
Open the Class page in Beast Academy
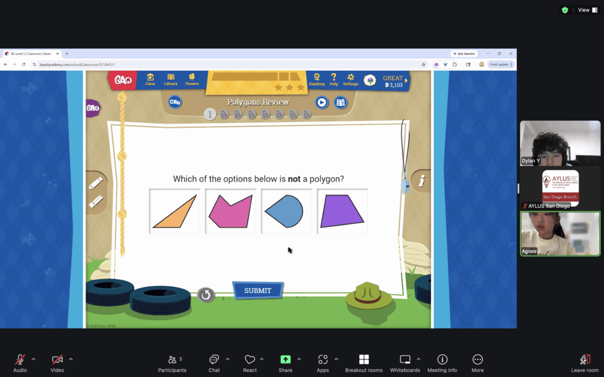pyautogui.click(x=150, y=80)
